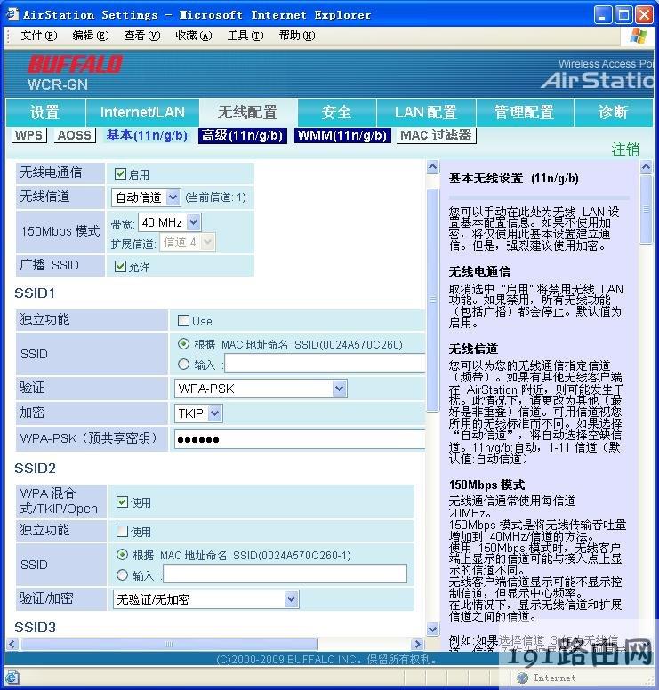Screen dimensions: 659x690
Task: Switch to the LAN 配置 tab
Action: [x=426, y=113]
